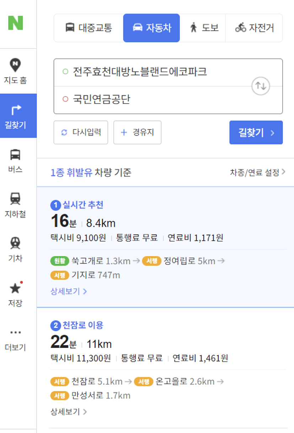Click the green Naver N logo
The height and width of the screenshot is (433, 294).
[x=15, y=23]
